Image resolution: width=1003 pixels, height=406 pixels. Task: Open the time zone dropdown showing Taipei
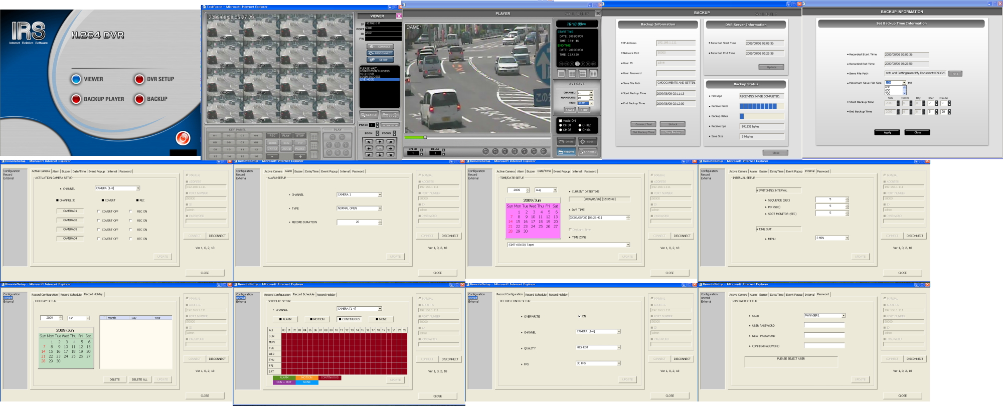coord(627,245)
